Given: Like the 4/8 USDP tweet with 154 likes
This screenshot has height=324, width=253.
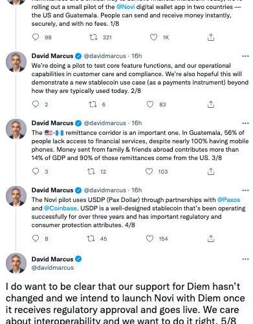Looking at the screenshot, I should [x=149, y=239].
